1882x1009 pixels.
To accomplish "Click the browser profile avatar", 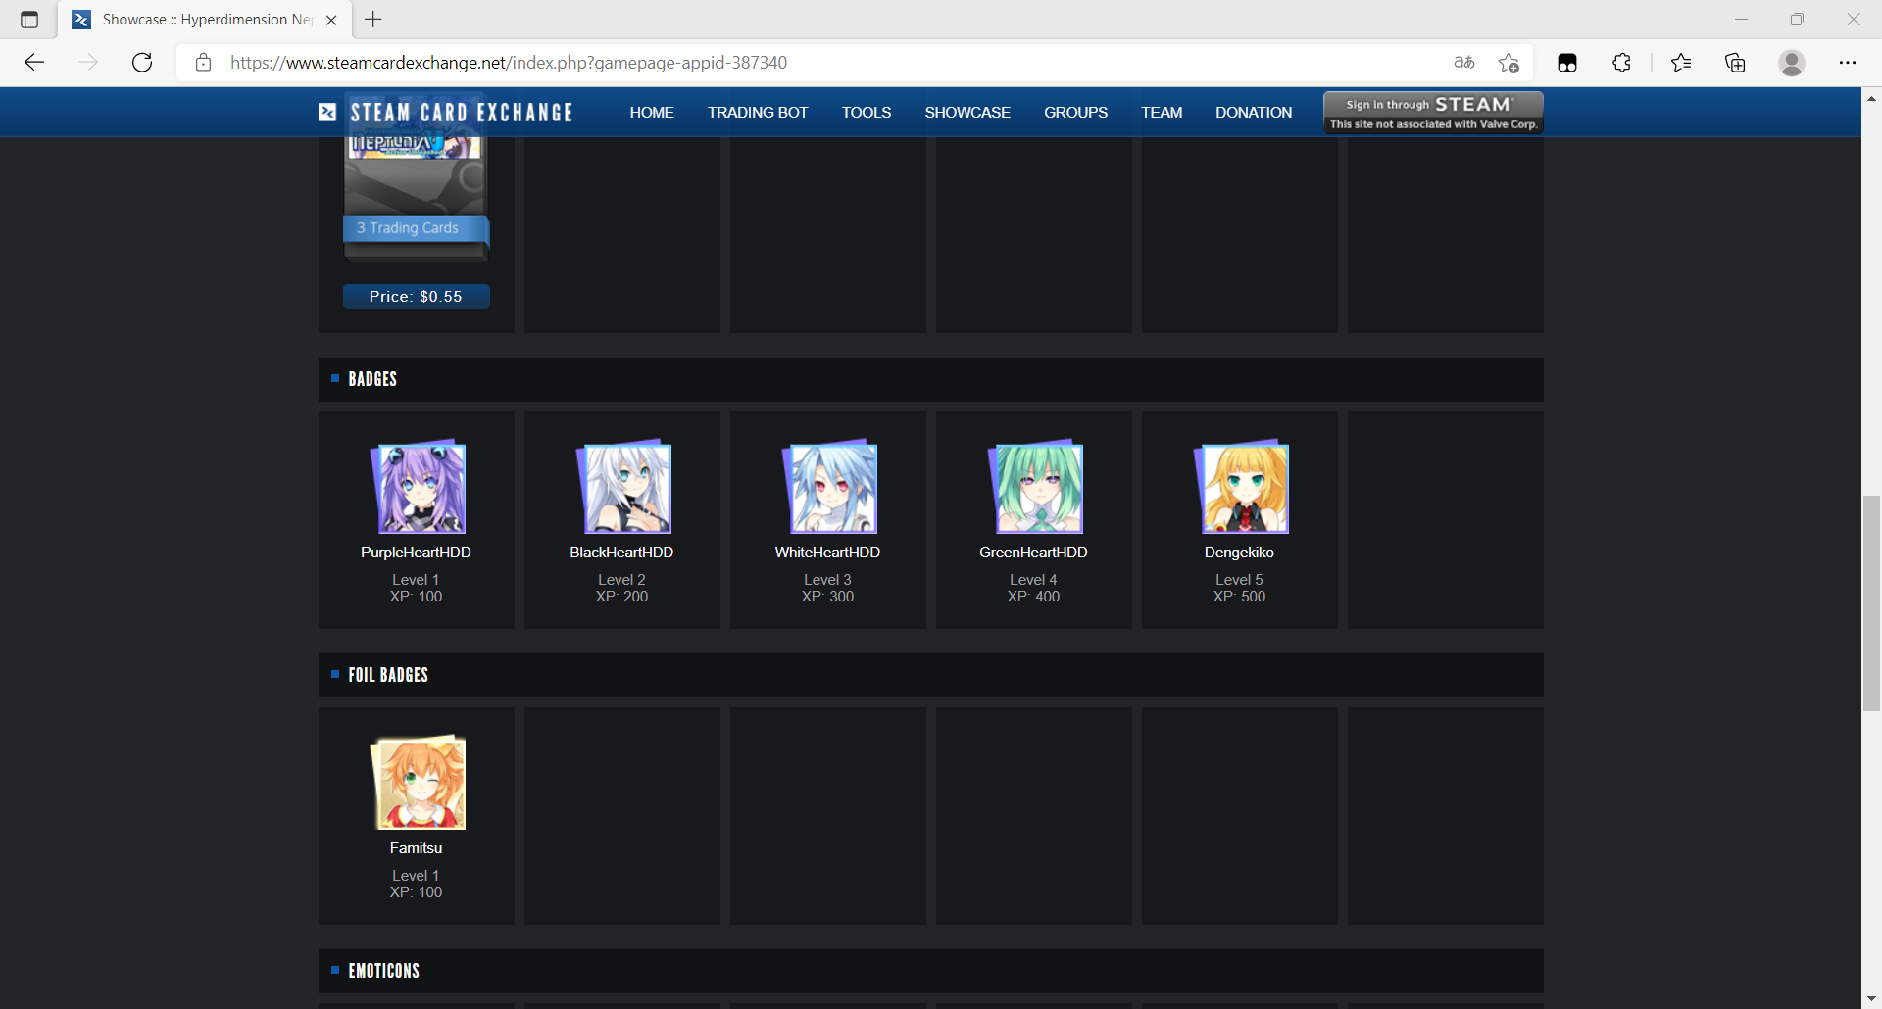I will point(1792,63).
